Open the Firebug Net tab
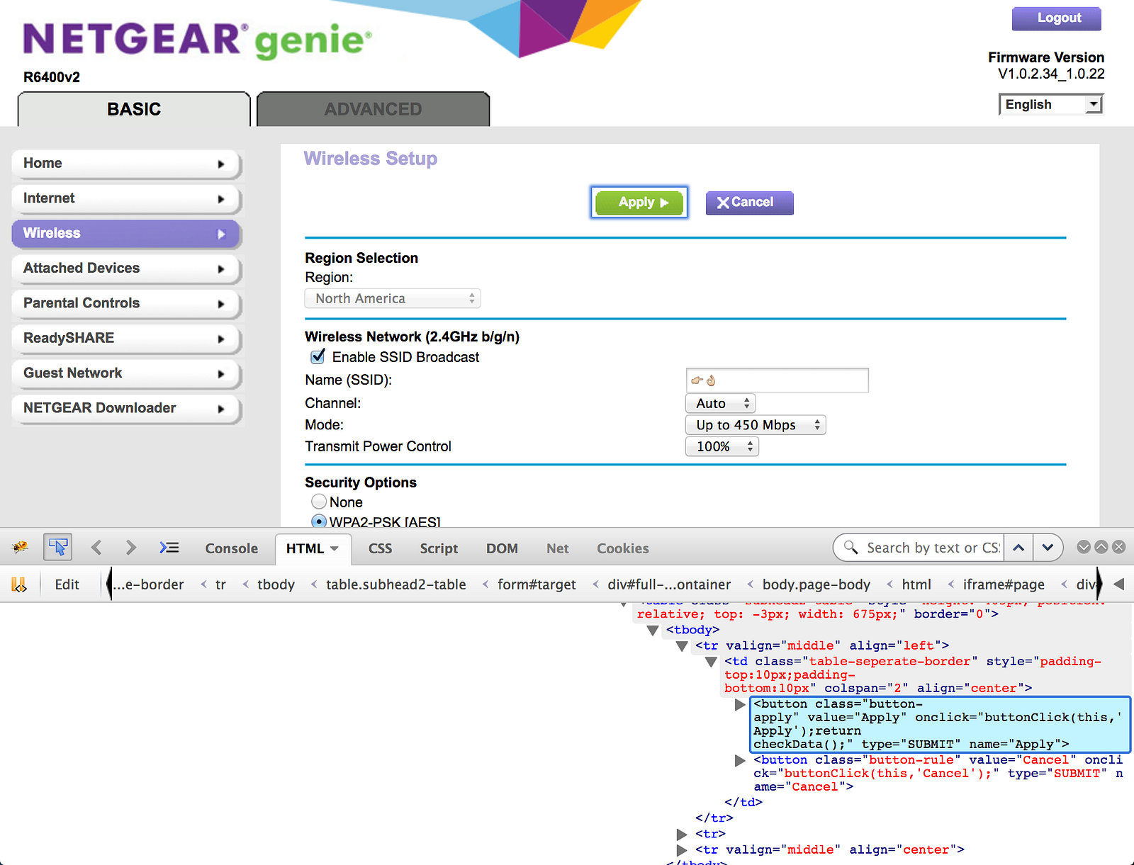Image resolution: width=1134 pixels, height=865 pixels. [x=557, y=548]
